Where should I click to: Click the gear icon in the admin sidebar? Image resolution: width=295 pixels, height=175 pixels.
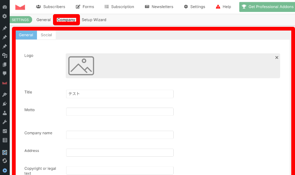pos(5,16)
